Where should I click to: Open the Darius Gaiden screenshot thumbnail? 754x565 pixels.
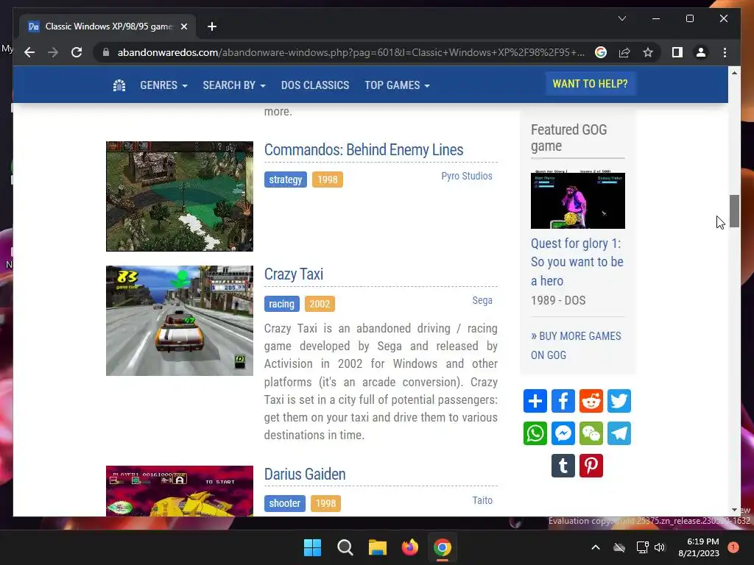[180, 491]
